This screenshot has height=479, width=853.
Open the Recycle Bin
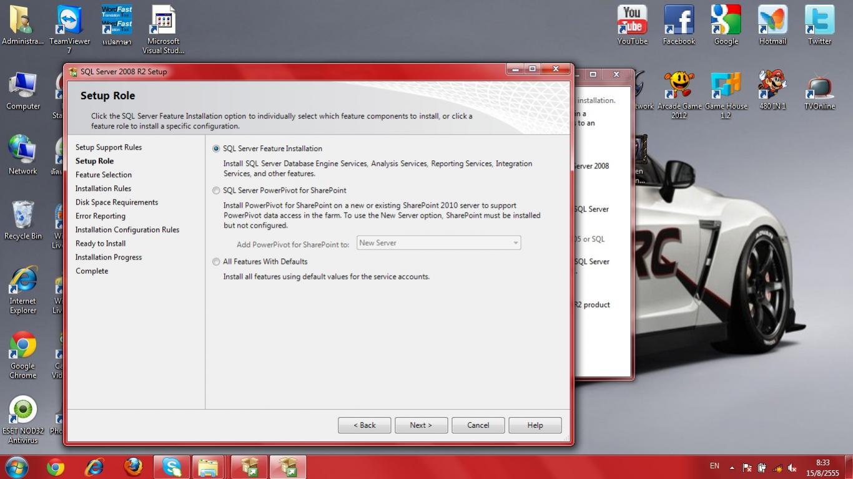(x=23, y=220)
